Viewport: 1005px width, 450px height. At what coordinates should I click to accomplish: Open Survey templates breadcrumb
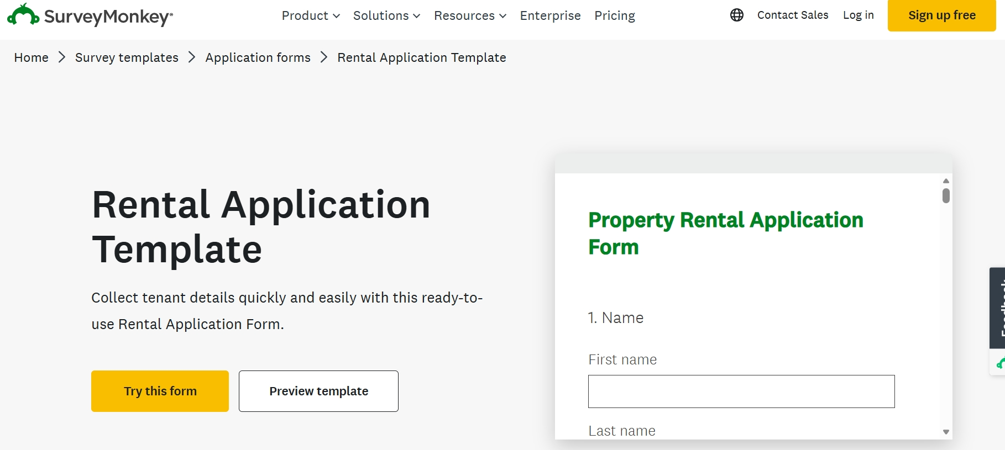[x=127, y=57]
